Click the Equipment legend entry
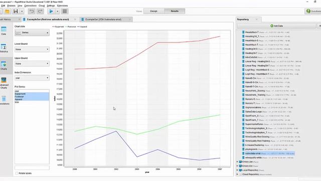The image size is (321, 181). tap(58, 27)
